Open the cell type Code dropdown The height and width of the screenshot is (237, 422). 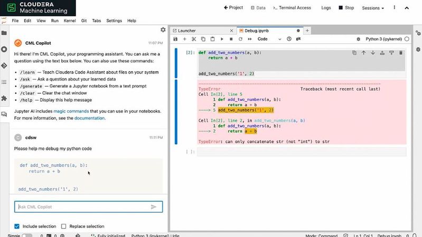[269, 39]
